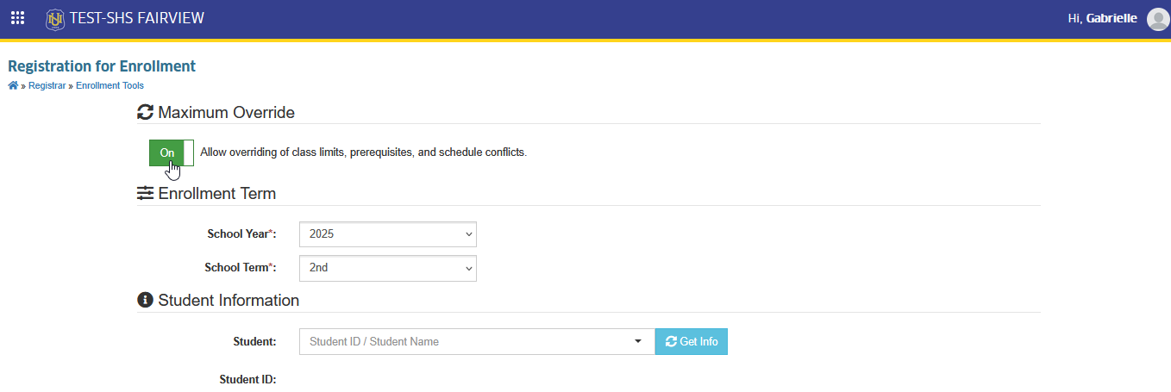The height and width of the screenshot is (392, 1171).
Task: Go to home via breadcrumb house icon
Action: (x=13, y=85)
